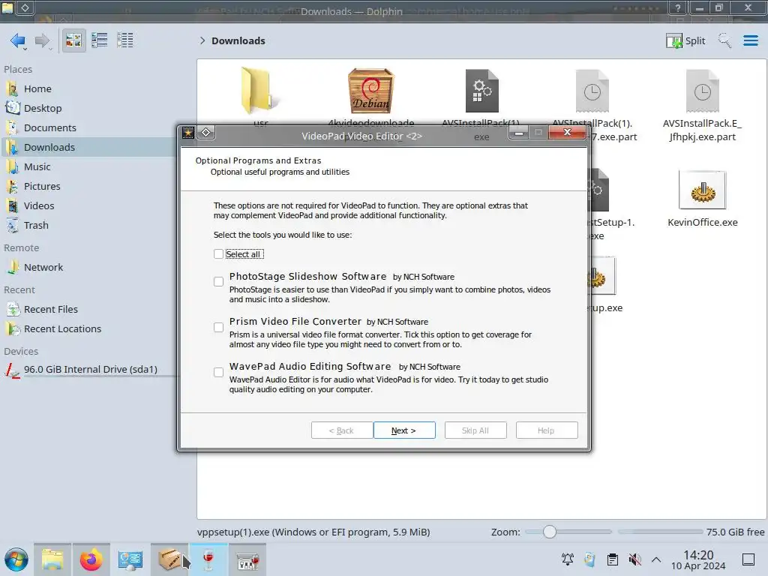This screenshot has height=576, width=768.
Task: Click VideoPad dialog's diamond titlebar icon
Action: [x=206, y=132]
